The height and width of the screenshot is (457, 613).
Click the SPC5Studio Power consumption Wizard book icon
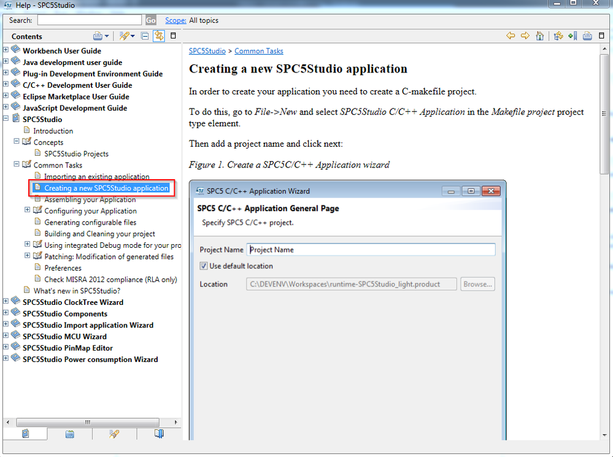coord(15,358)
